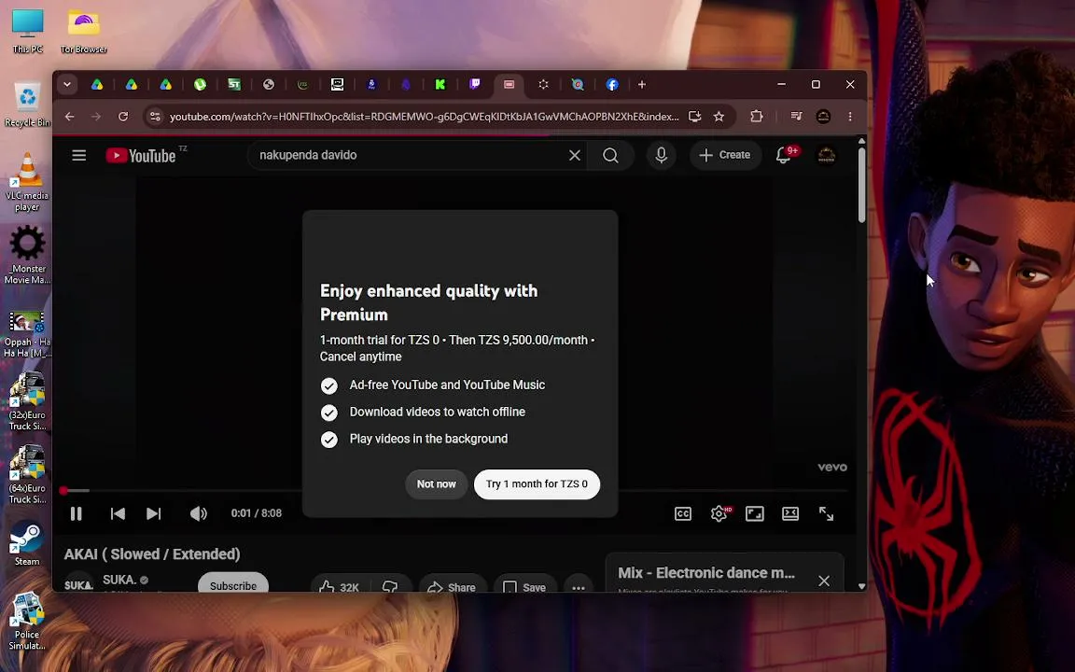Screen dimensions: 1075x672
Task: Open the Chrome extensions puzzle icon
Action: coord(756,117)
